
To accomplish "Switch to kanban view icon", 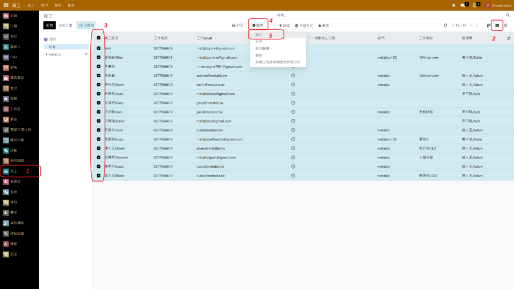I will [x=489, y=26].
